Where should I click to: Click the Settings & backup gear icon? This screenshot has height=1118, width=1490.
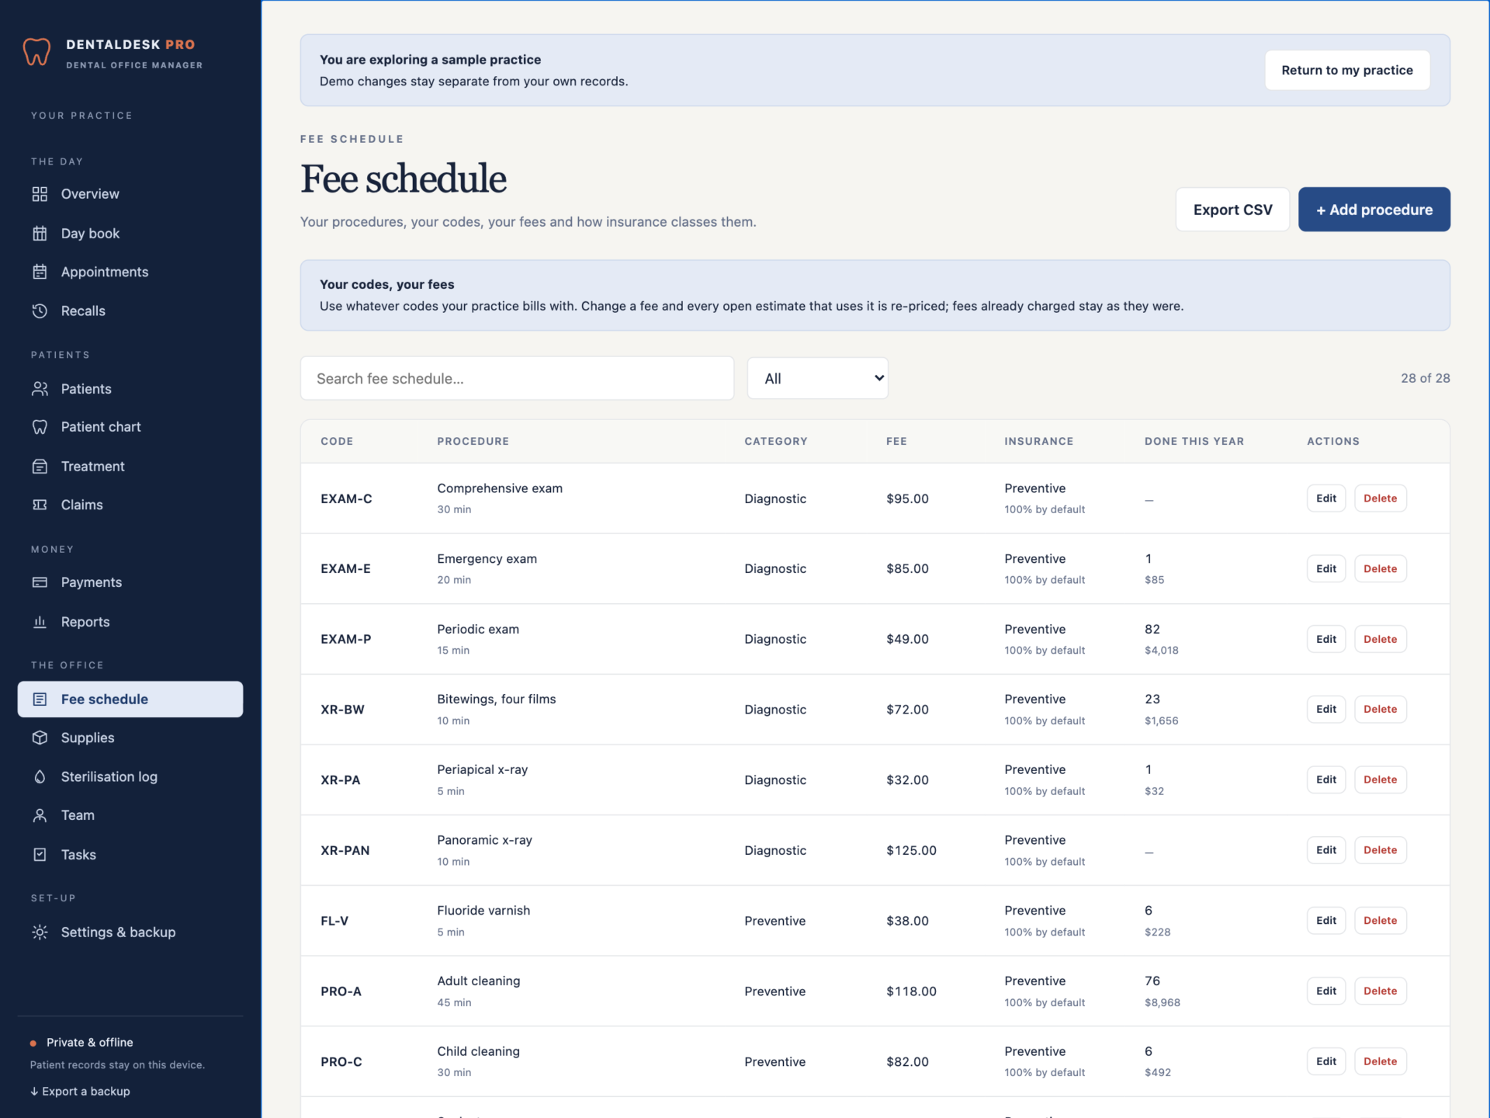pos(40,932)
